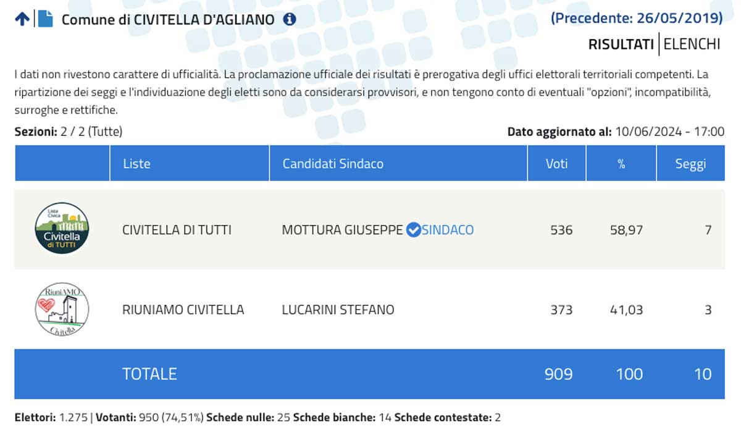Image resolution: width=741 pixels, height=445 pixels.
Task: Click the Civitella di Tutti list logo
Action: pyautogui.click(x=62, y=229)
